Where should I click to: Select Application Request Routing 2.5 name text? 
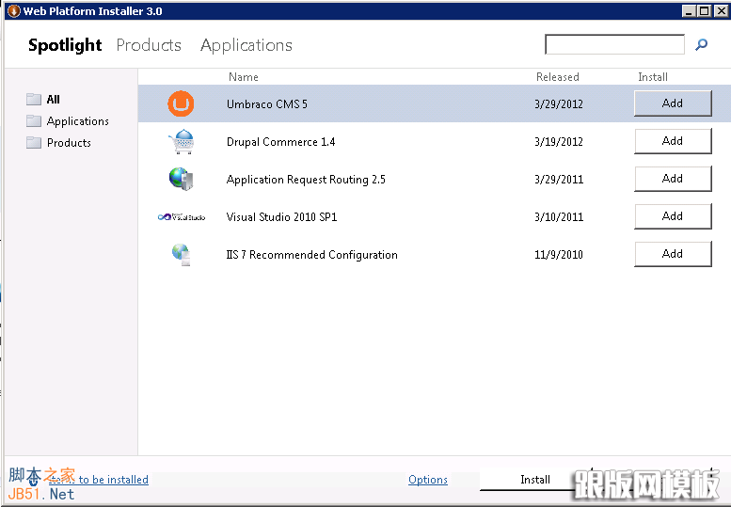(x=306, y=180)
